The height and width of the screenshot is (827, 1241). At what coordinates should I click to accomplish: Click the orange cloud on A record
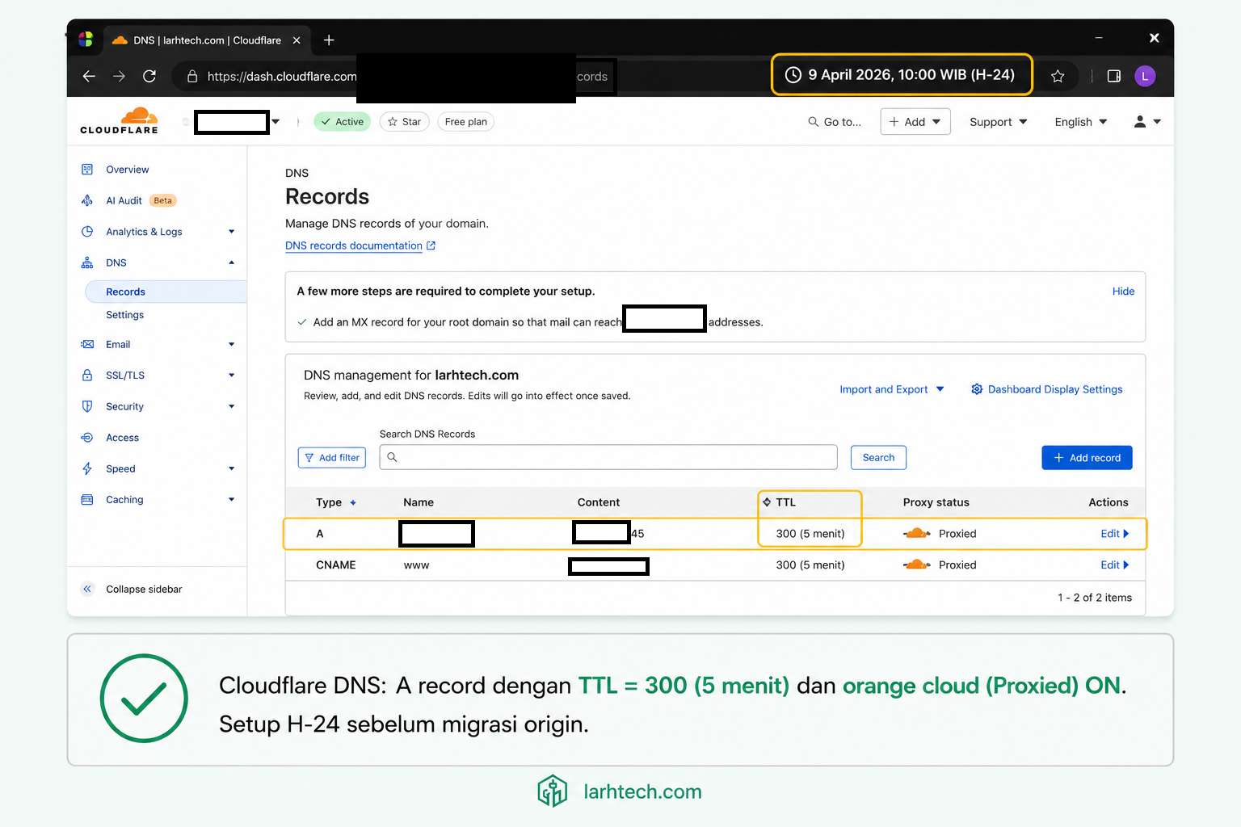click(x=916, y=534)
